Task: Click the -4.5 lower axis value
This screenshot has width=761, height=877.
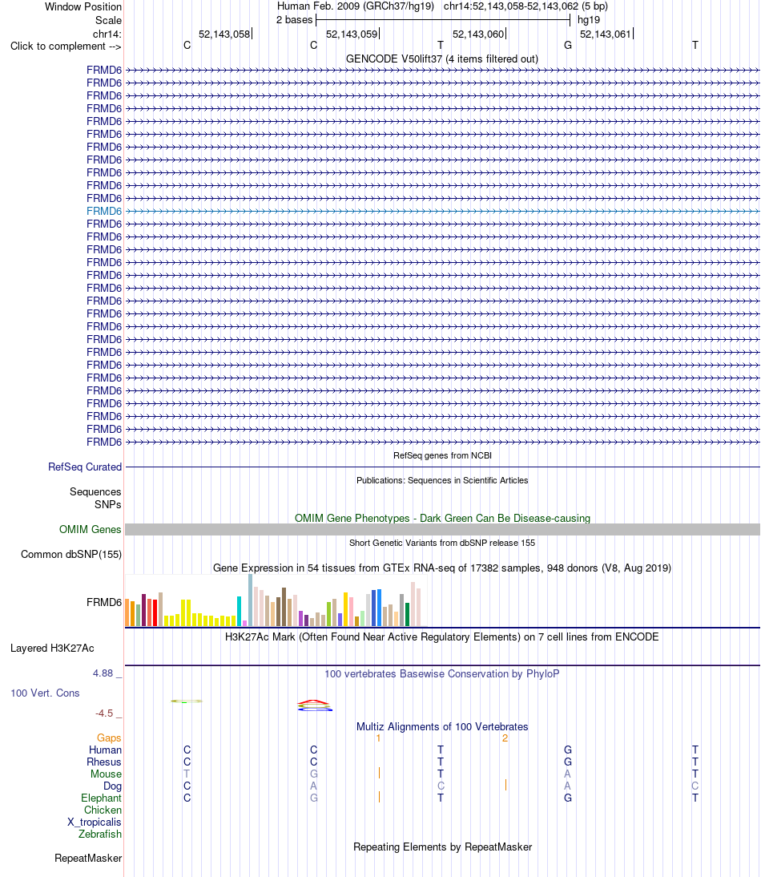Action: [x=104, y=713]
